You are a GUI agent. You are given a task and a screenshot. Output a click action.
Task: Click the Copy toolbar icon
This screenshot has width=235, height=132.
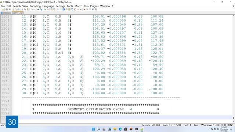25,10
